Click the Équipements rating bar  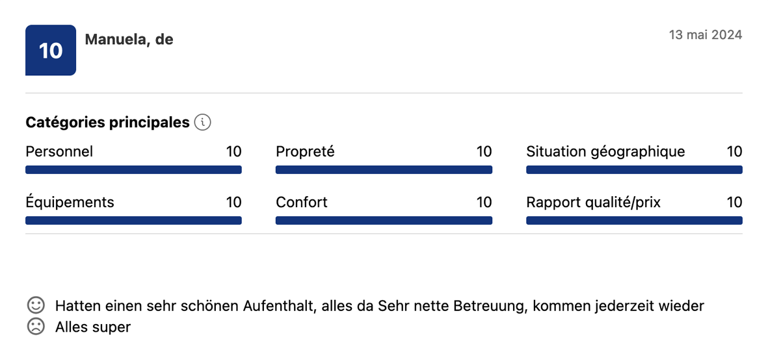pos(133,221)
